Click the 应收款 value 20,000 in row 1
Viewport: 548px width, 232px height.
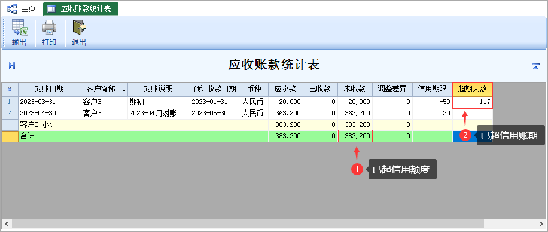point(285,102)
